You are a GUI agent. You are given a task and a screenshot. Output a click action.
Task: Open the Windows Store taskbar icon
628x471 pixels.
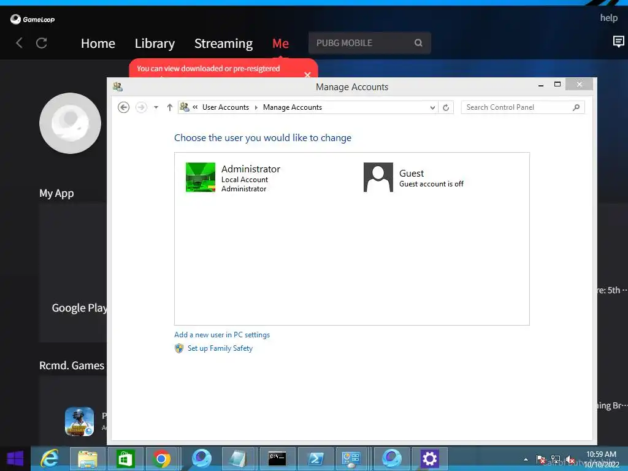(125, 459)
